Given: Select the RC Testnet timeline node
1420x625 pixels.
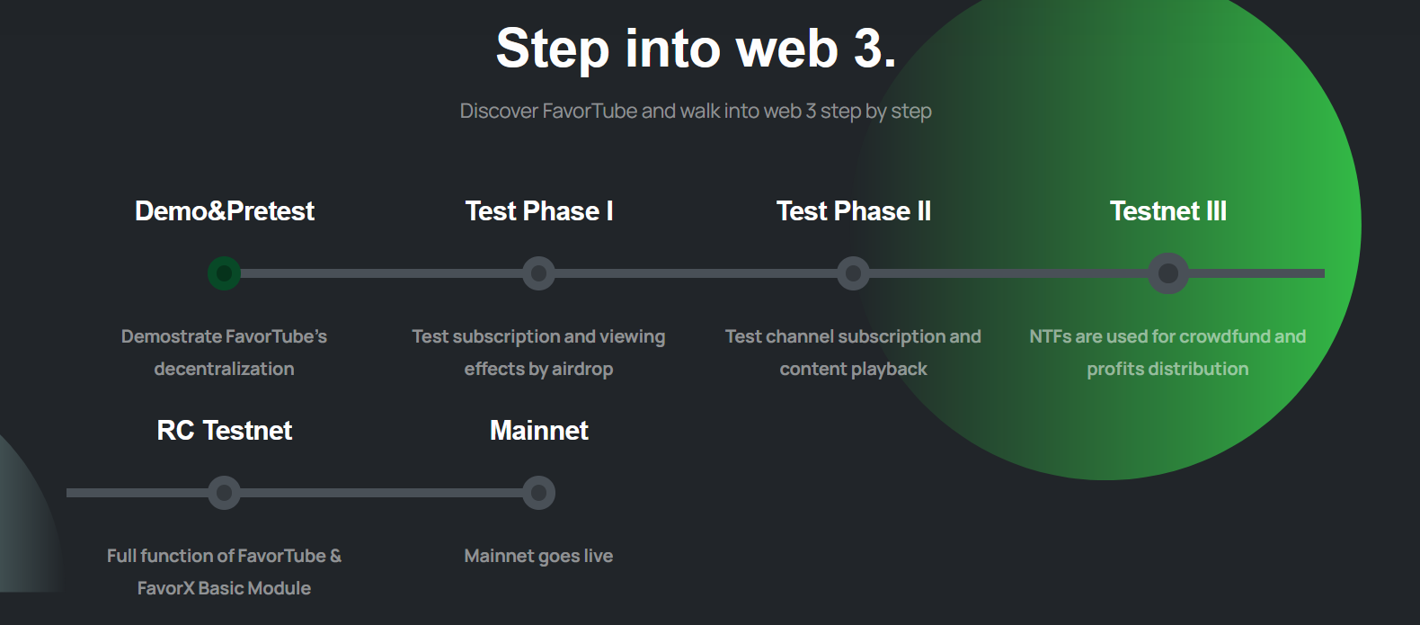Looking at the screenshot, I should 224,493.
